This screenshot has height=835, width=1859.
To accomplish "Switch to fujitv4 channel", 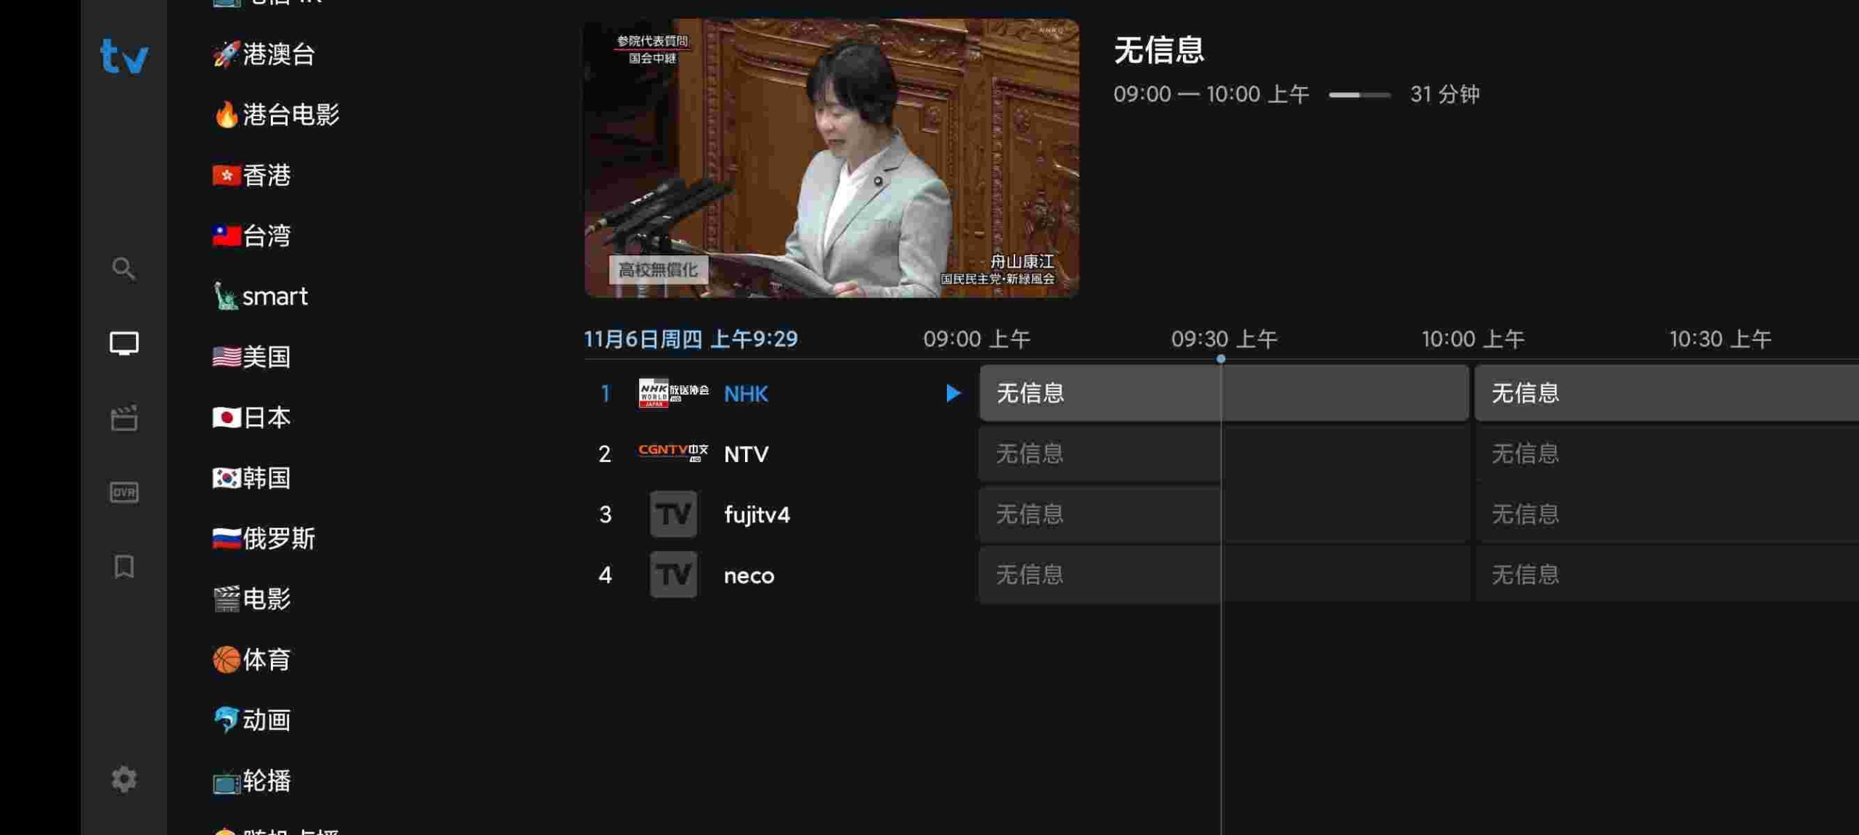I will click(x=756, y=514).
